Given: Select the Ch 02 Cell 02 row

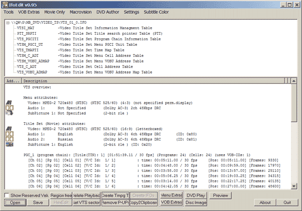Looking at the screenshot, I should tap(155, 165).
